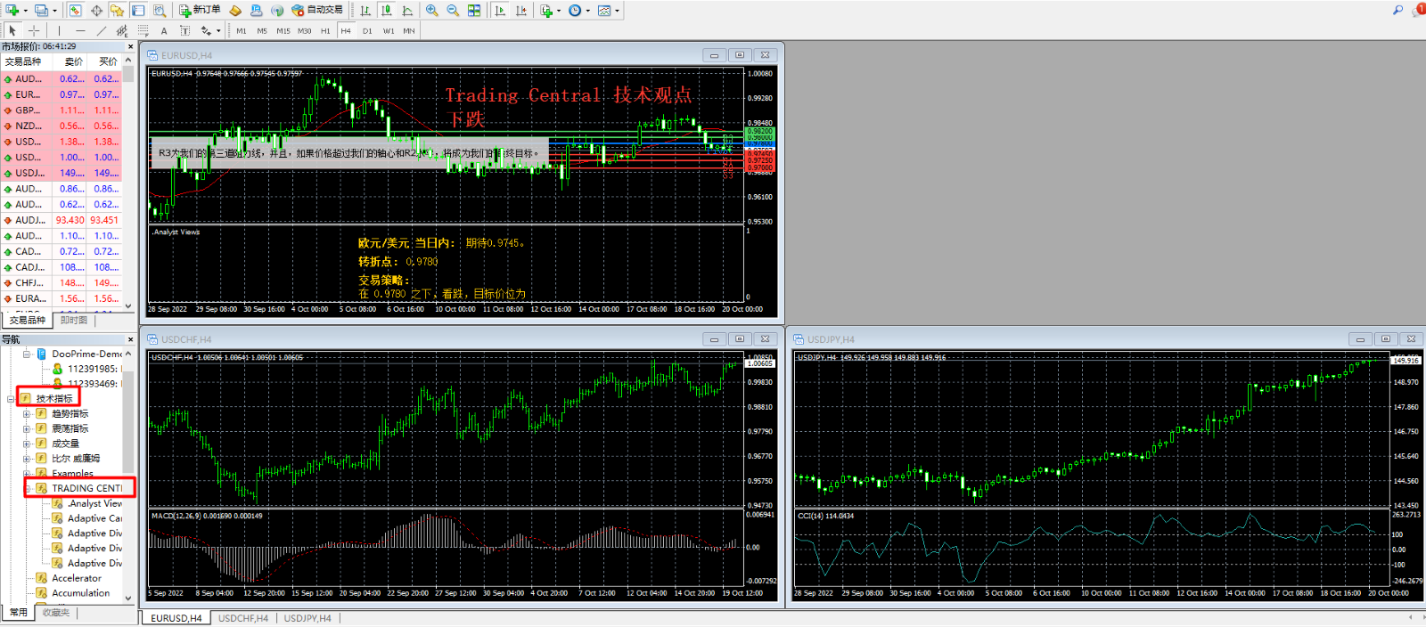
Task: Open the new chart dropdown arrow
Action: click(x=25, y=11)
